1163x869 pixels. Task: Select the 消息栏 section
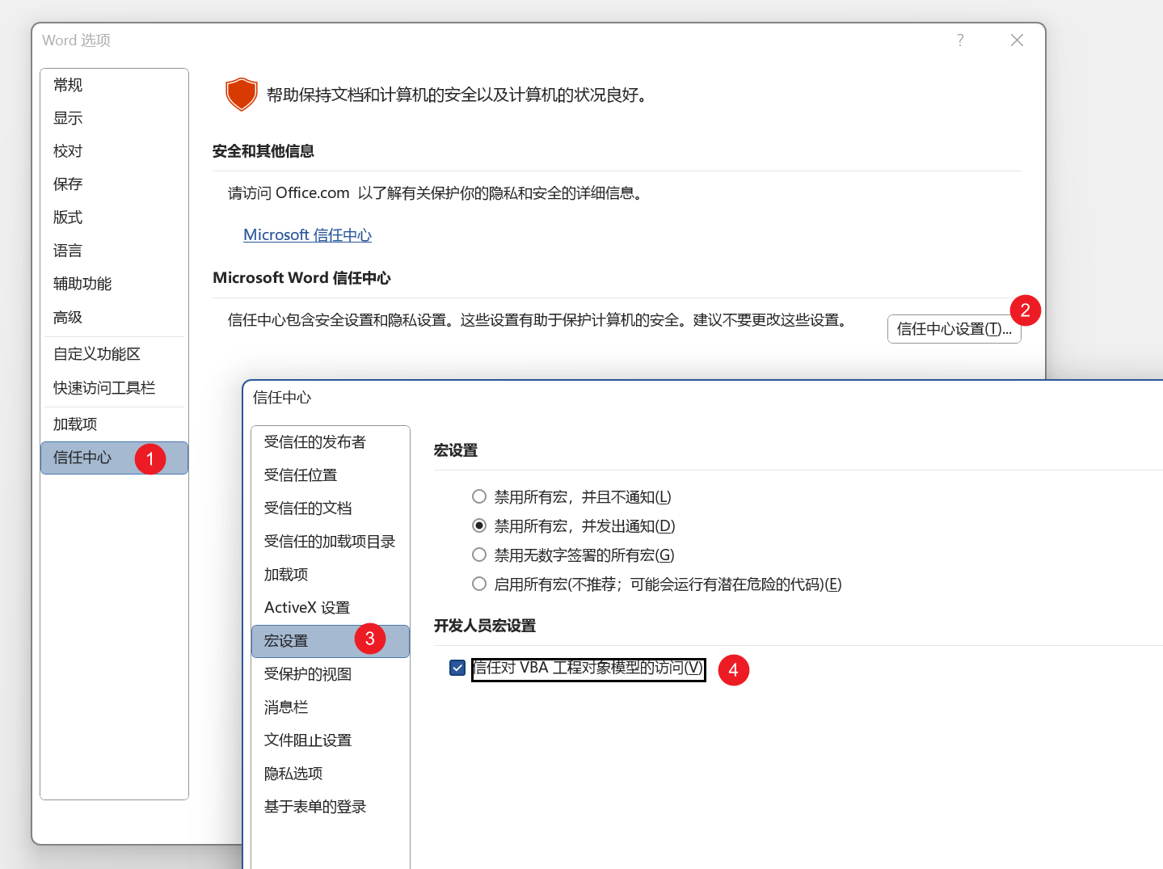pos(330,707)
